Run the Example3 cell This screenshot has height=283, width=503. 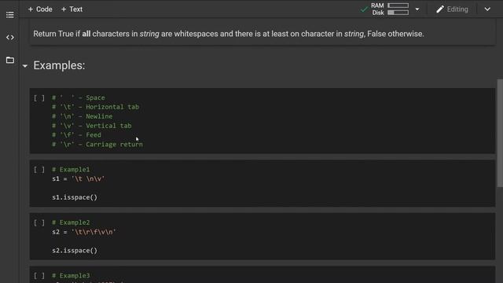coord(39,276)
